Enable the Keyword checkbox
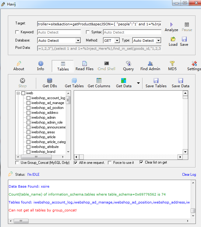 point(17,32)
